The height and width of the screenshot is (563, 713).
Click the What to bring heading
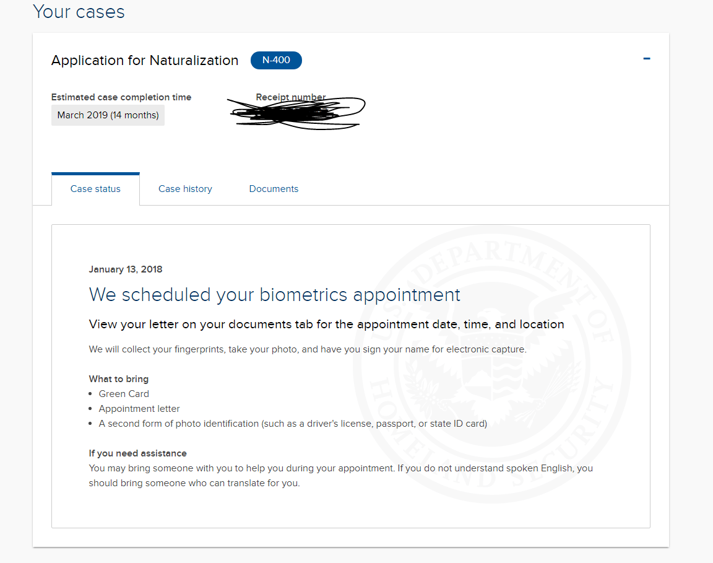pyautogui.click(x=119, y=378)
